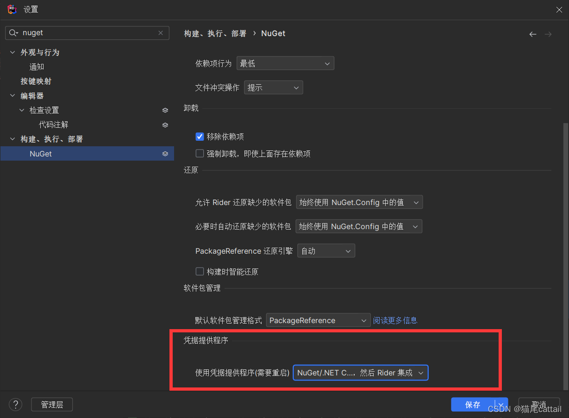Image resolution: width=569 pixels, height=418 pixels.
Task: Click layer icon on NuGet row
Action: click(x=165, y=154)
